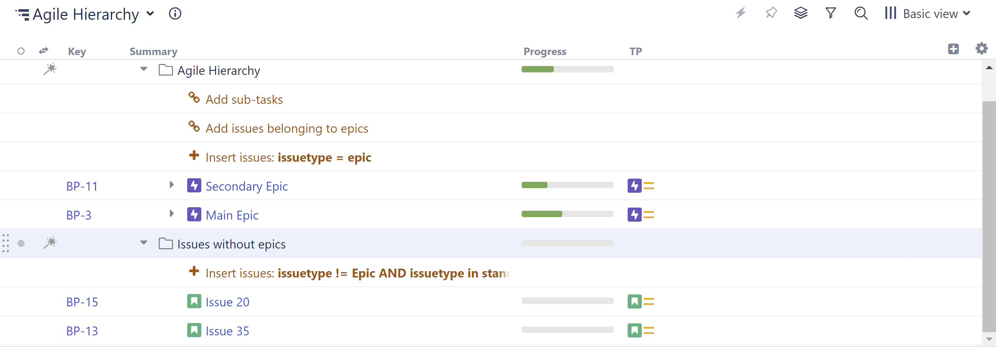
Task: Open the filter icon
Action: click(830, 13)
